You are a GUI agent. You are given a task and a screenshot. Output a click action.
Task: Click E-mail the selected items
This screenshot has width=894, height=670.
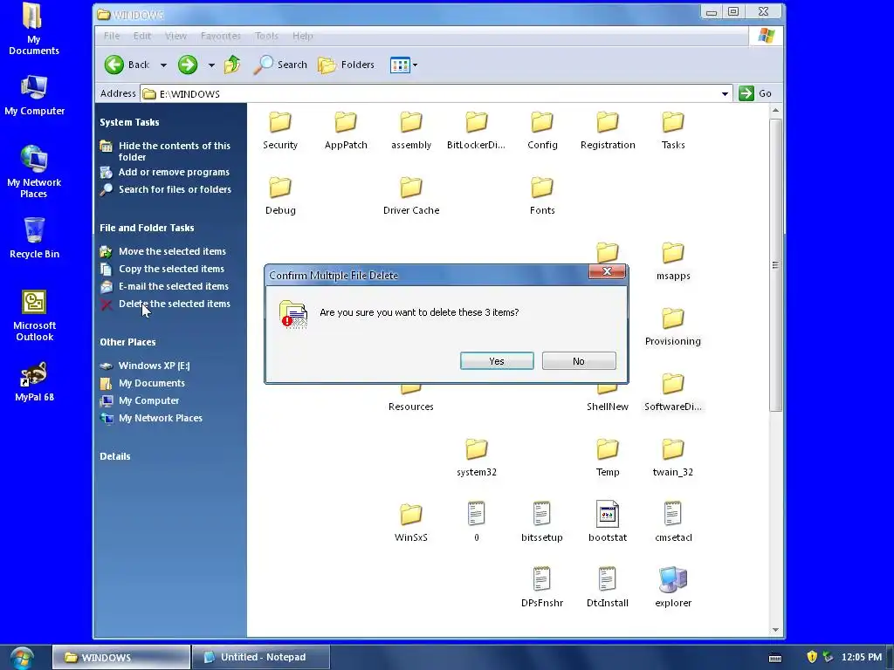174,286
